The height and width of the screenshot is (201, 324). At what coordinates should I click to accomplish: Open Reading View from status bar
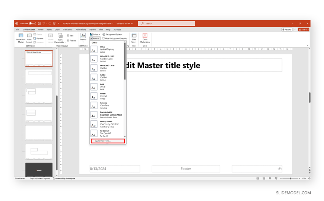tap(270, 178)
